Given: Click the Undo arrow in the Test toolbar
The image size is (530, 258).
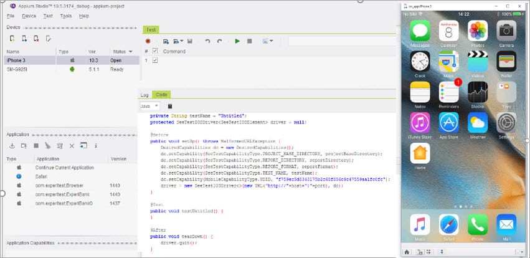Looking at the screenshot, I should point(207,41).
